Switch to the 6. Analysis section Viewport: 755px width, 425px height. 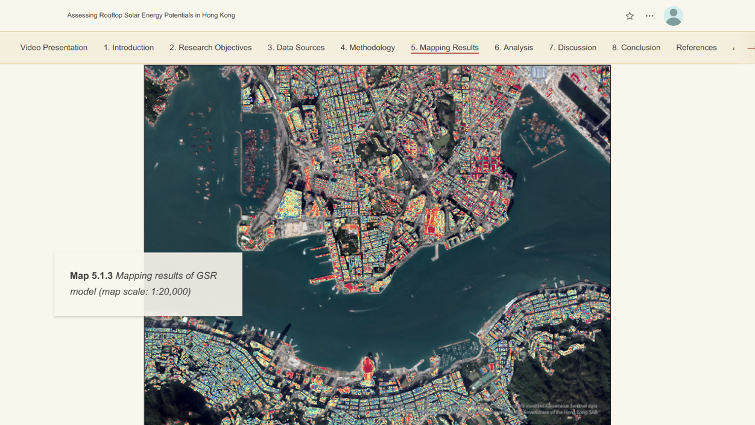(514, 48)
